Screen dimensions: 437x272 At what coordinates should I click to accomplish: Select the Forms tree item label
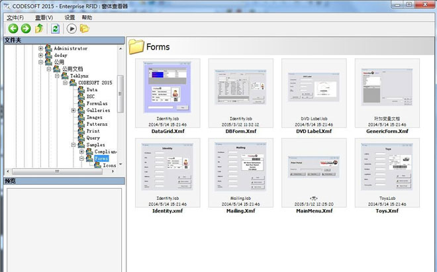(101, 159)
